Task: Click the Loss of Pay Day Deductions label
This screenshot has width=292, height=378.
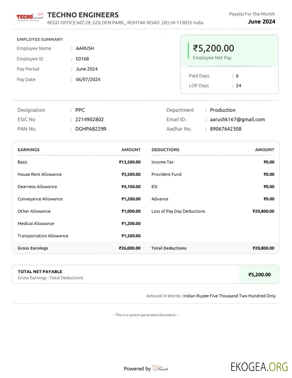Action: click(x=178, y=211)
